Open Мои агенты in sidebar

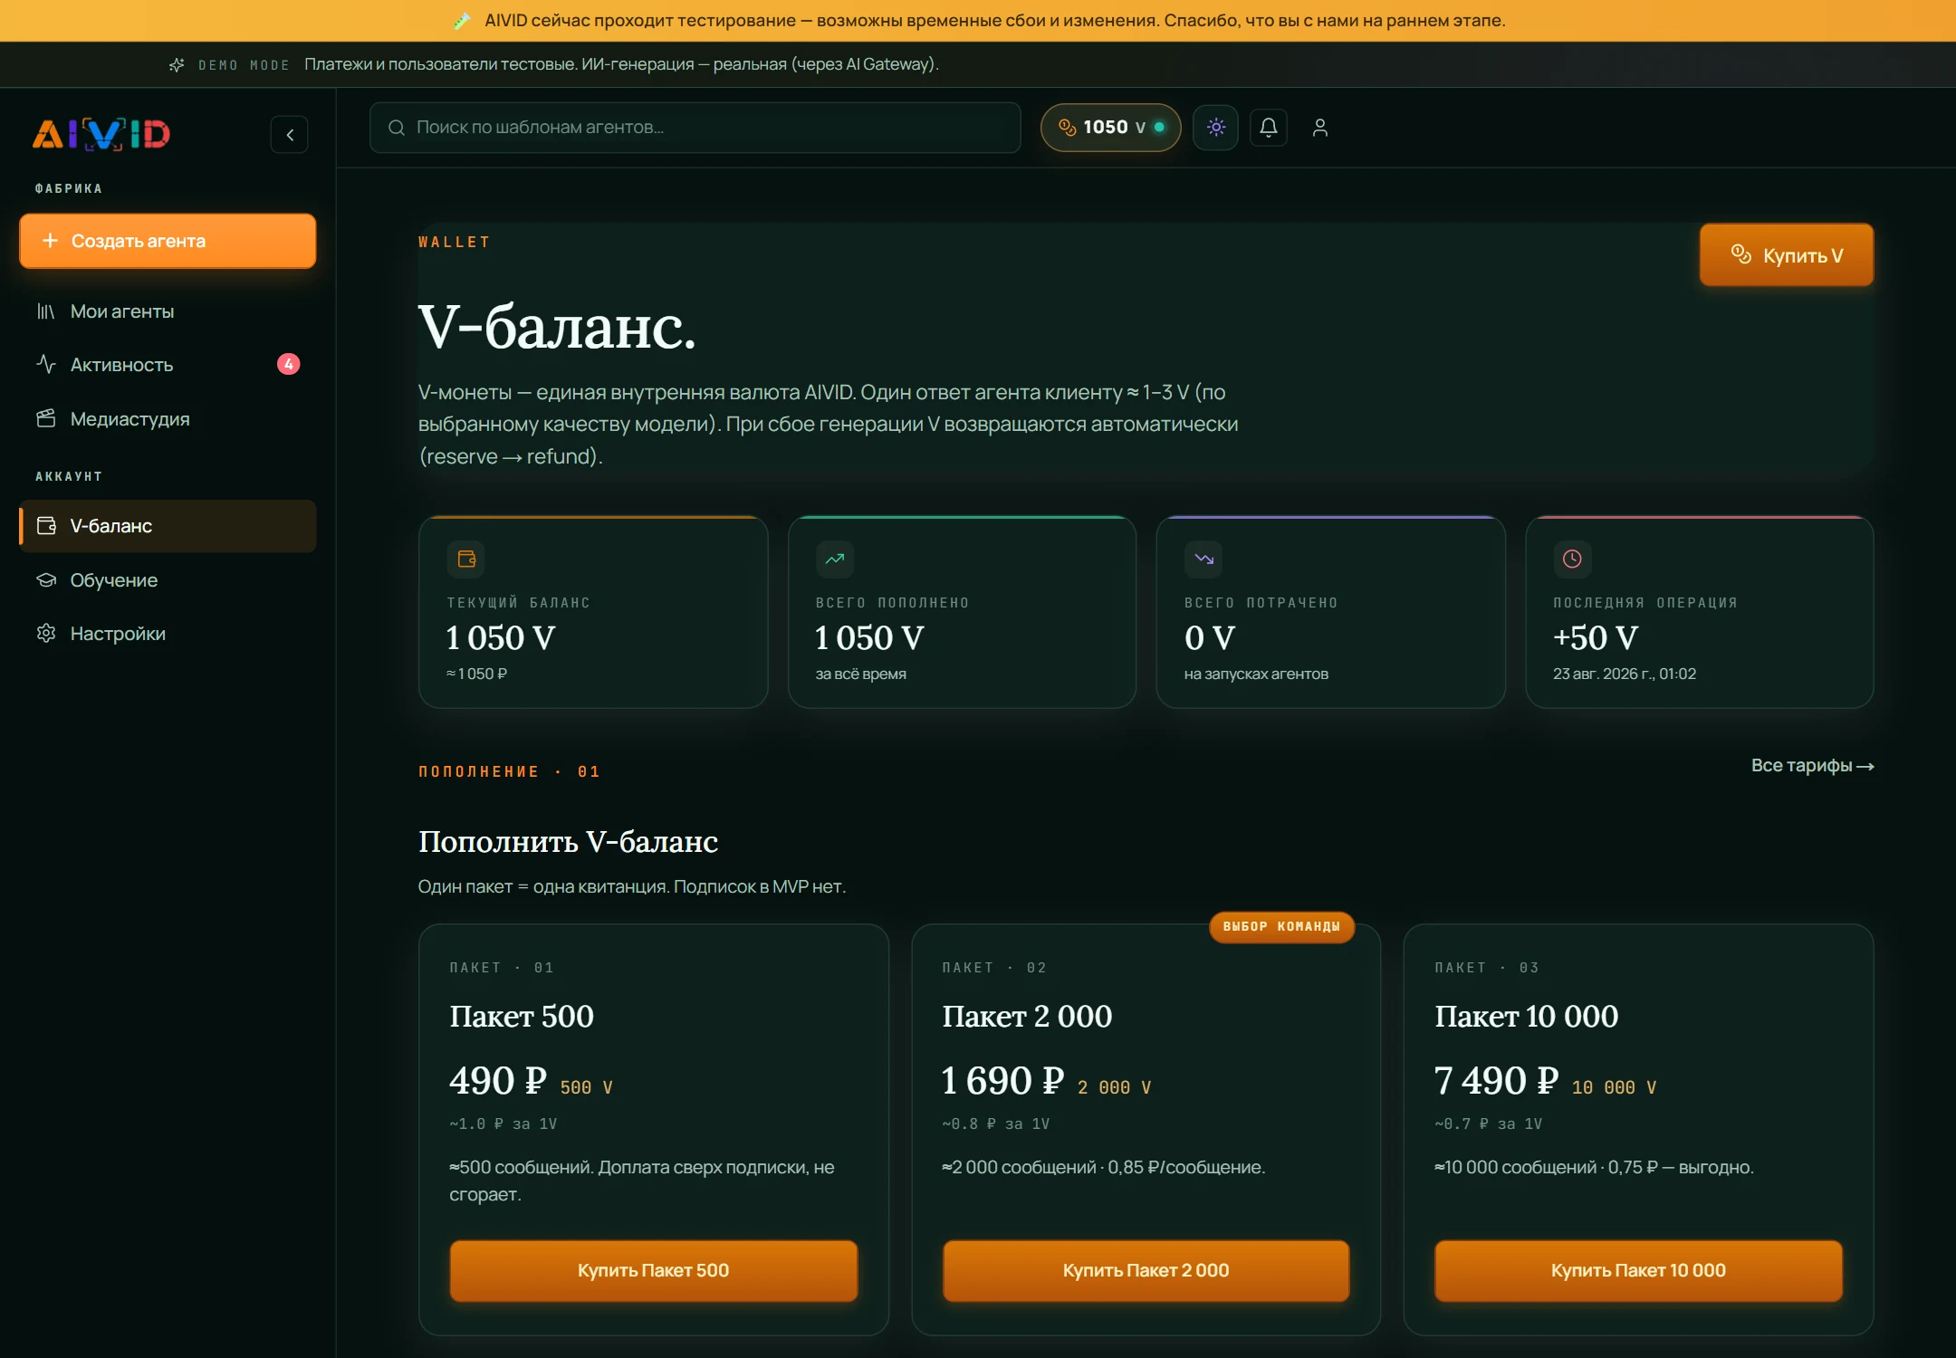coord(168,311)
